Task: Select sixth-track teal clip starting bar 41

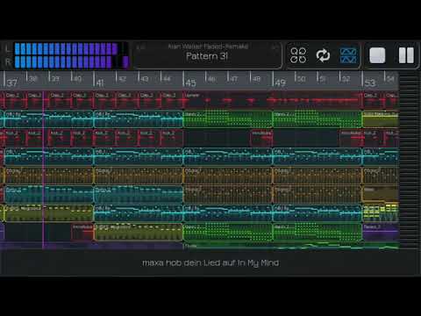Action: 139,194
